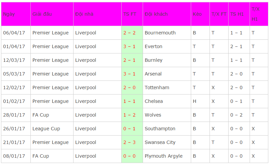Click Tottenham in the away column
Viewport: 270px width, 164px height.
coord(167,88)
